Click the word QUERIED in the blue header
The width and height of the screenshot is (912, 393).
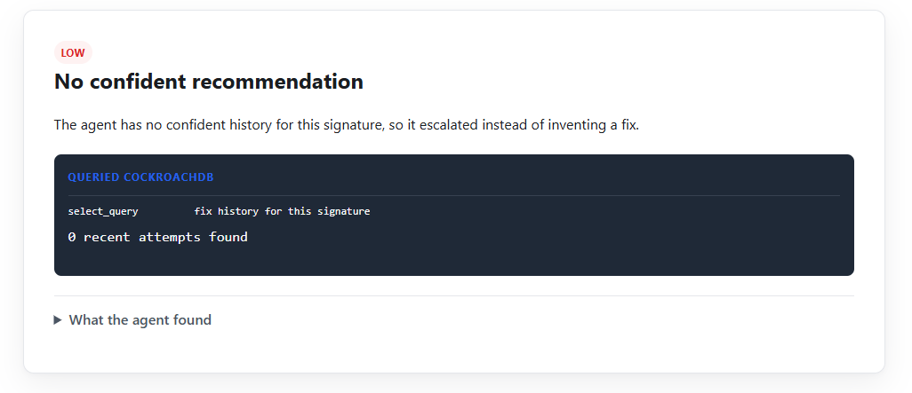coord(93,177)
